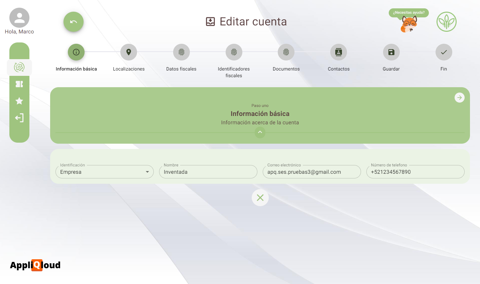Viewport: 480px width, 284px height.
Task: Close the form with the X button
Action: (x=260, y=197)
